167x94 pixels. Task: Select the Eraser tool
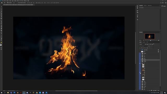[x=1, y=25]
